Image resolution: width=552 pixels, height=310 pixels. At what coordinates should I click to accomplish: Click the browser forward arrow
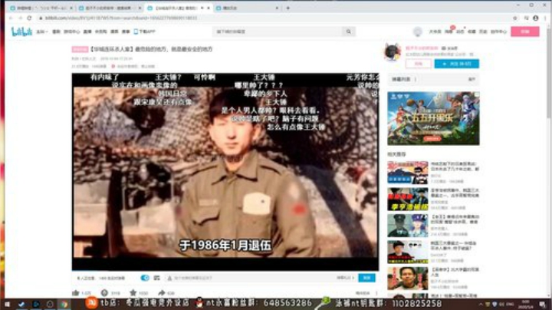pyautogui.click(x=20, y=18)
